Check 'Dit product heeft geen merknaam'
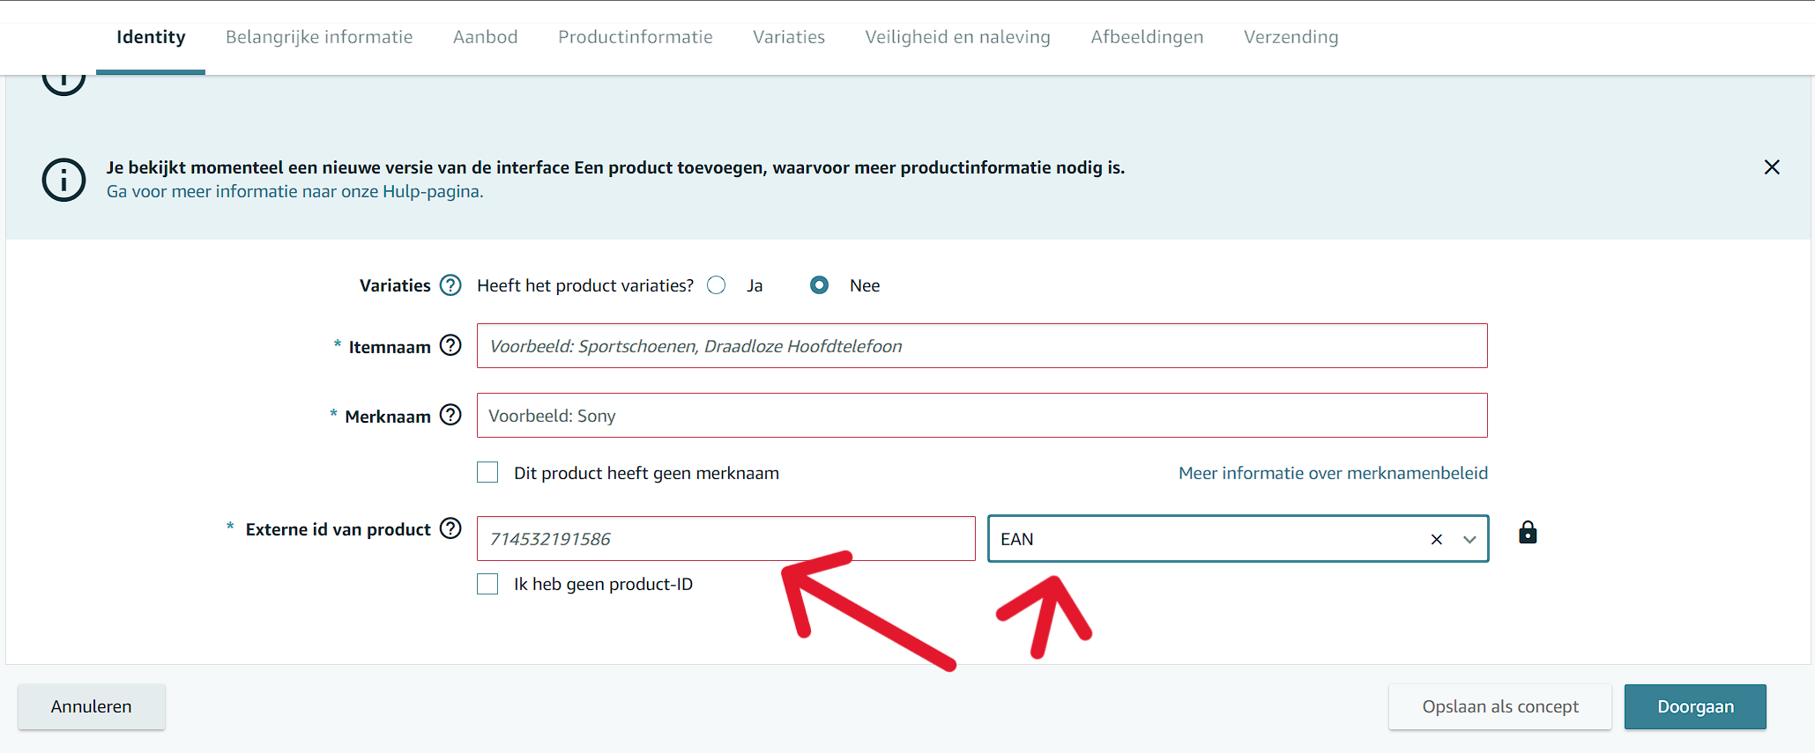This screenshot has height=753, width=1815. [x=487, y=472]
